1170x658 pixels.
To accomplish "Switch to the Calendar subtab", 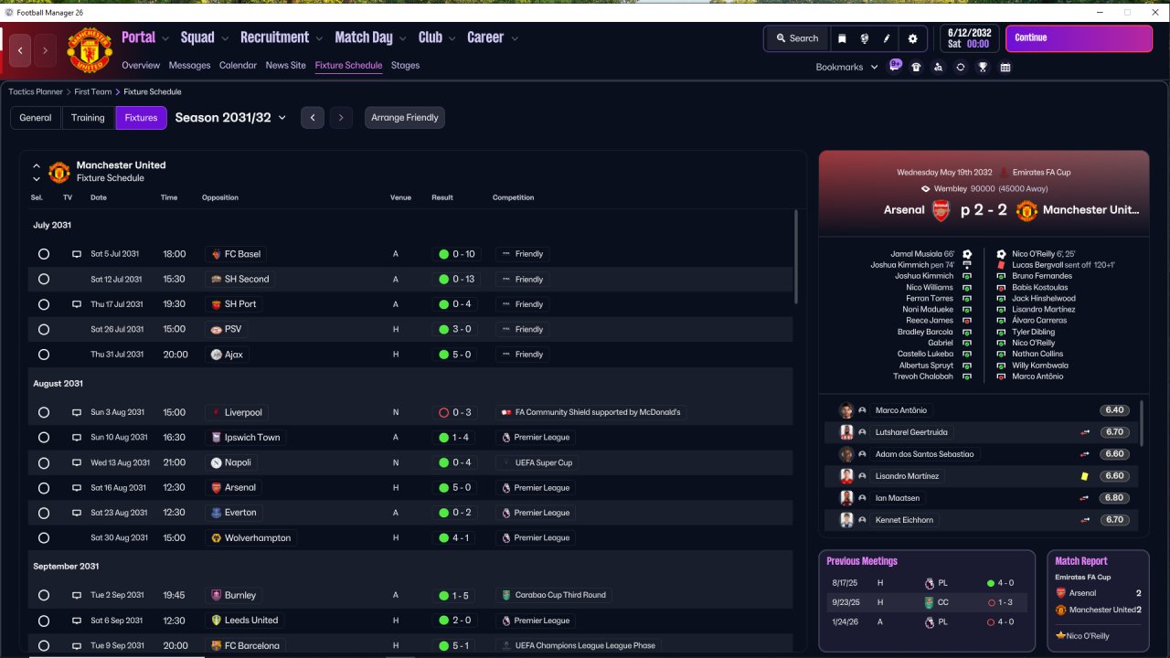I will (238, 66).
